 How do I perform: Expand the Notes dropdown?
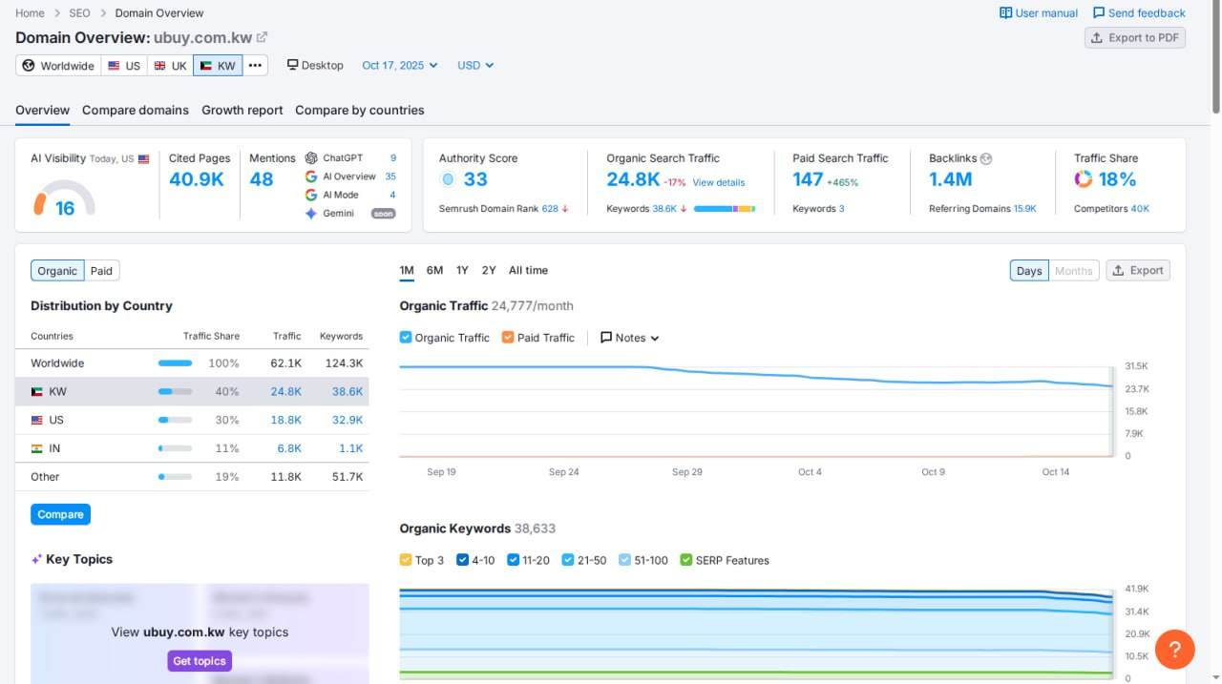click(x=630, y=338)
